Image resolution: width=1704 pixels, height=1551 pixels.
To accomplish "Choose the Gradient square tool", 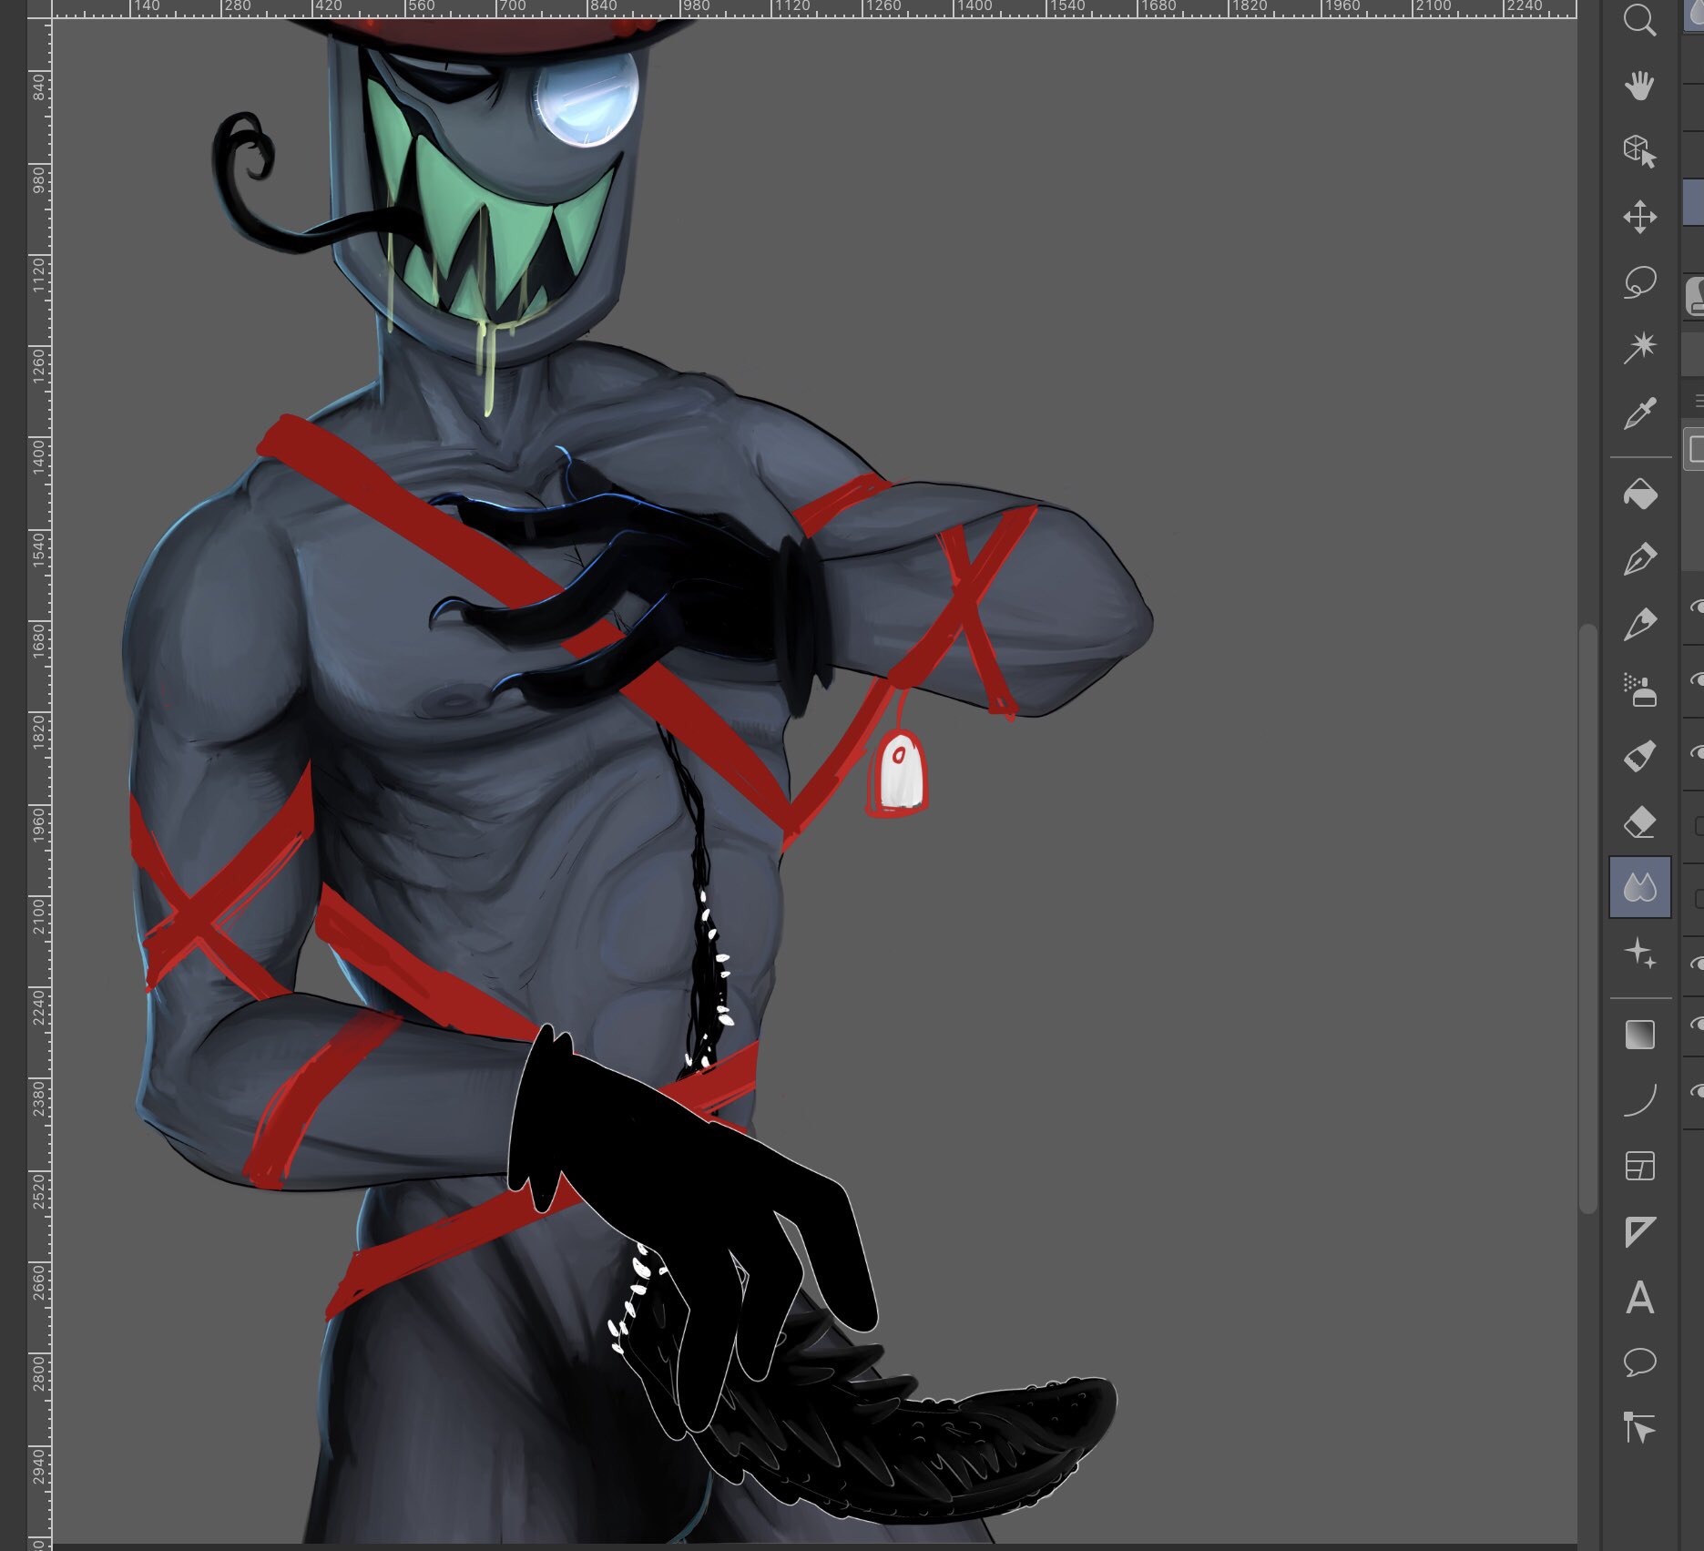I will click(x=1639, y=1035).
